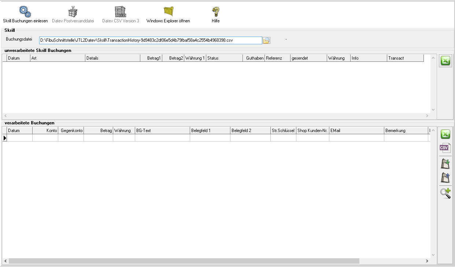Sort upper grid by Status column header
455x267 pixels.
(224, 58)
